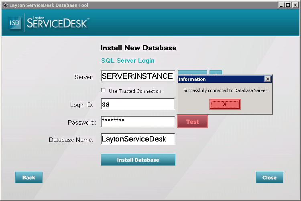
Task: Click OK in the Information dialog
Action: click(225, 105)
